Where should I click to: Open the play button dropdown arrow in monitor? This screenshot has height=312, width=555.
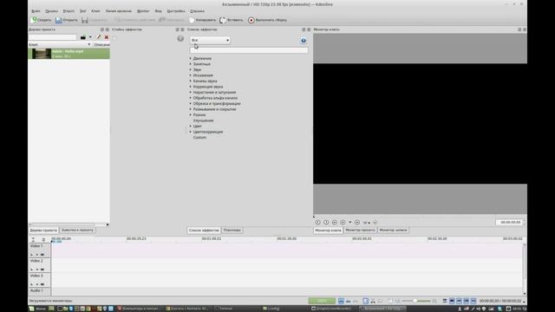(x=350, y=223)
